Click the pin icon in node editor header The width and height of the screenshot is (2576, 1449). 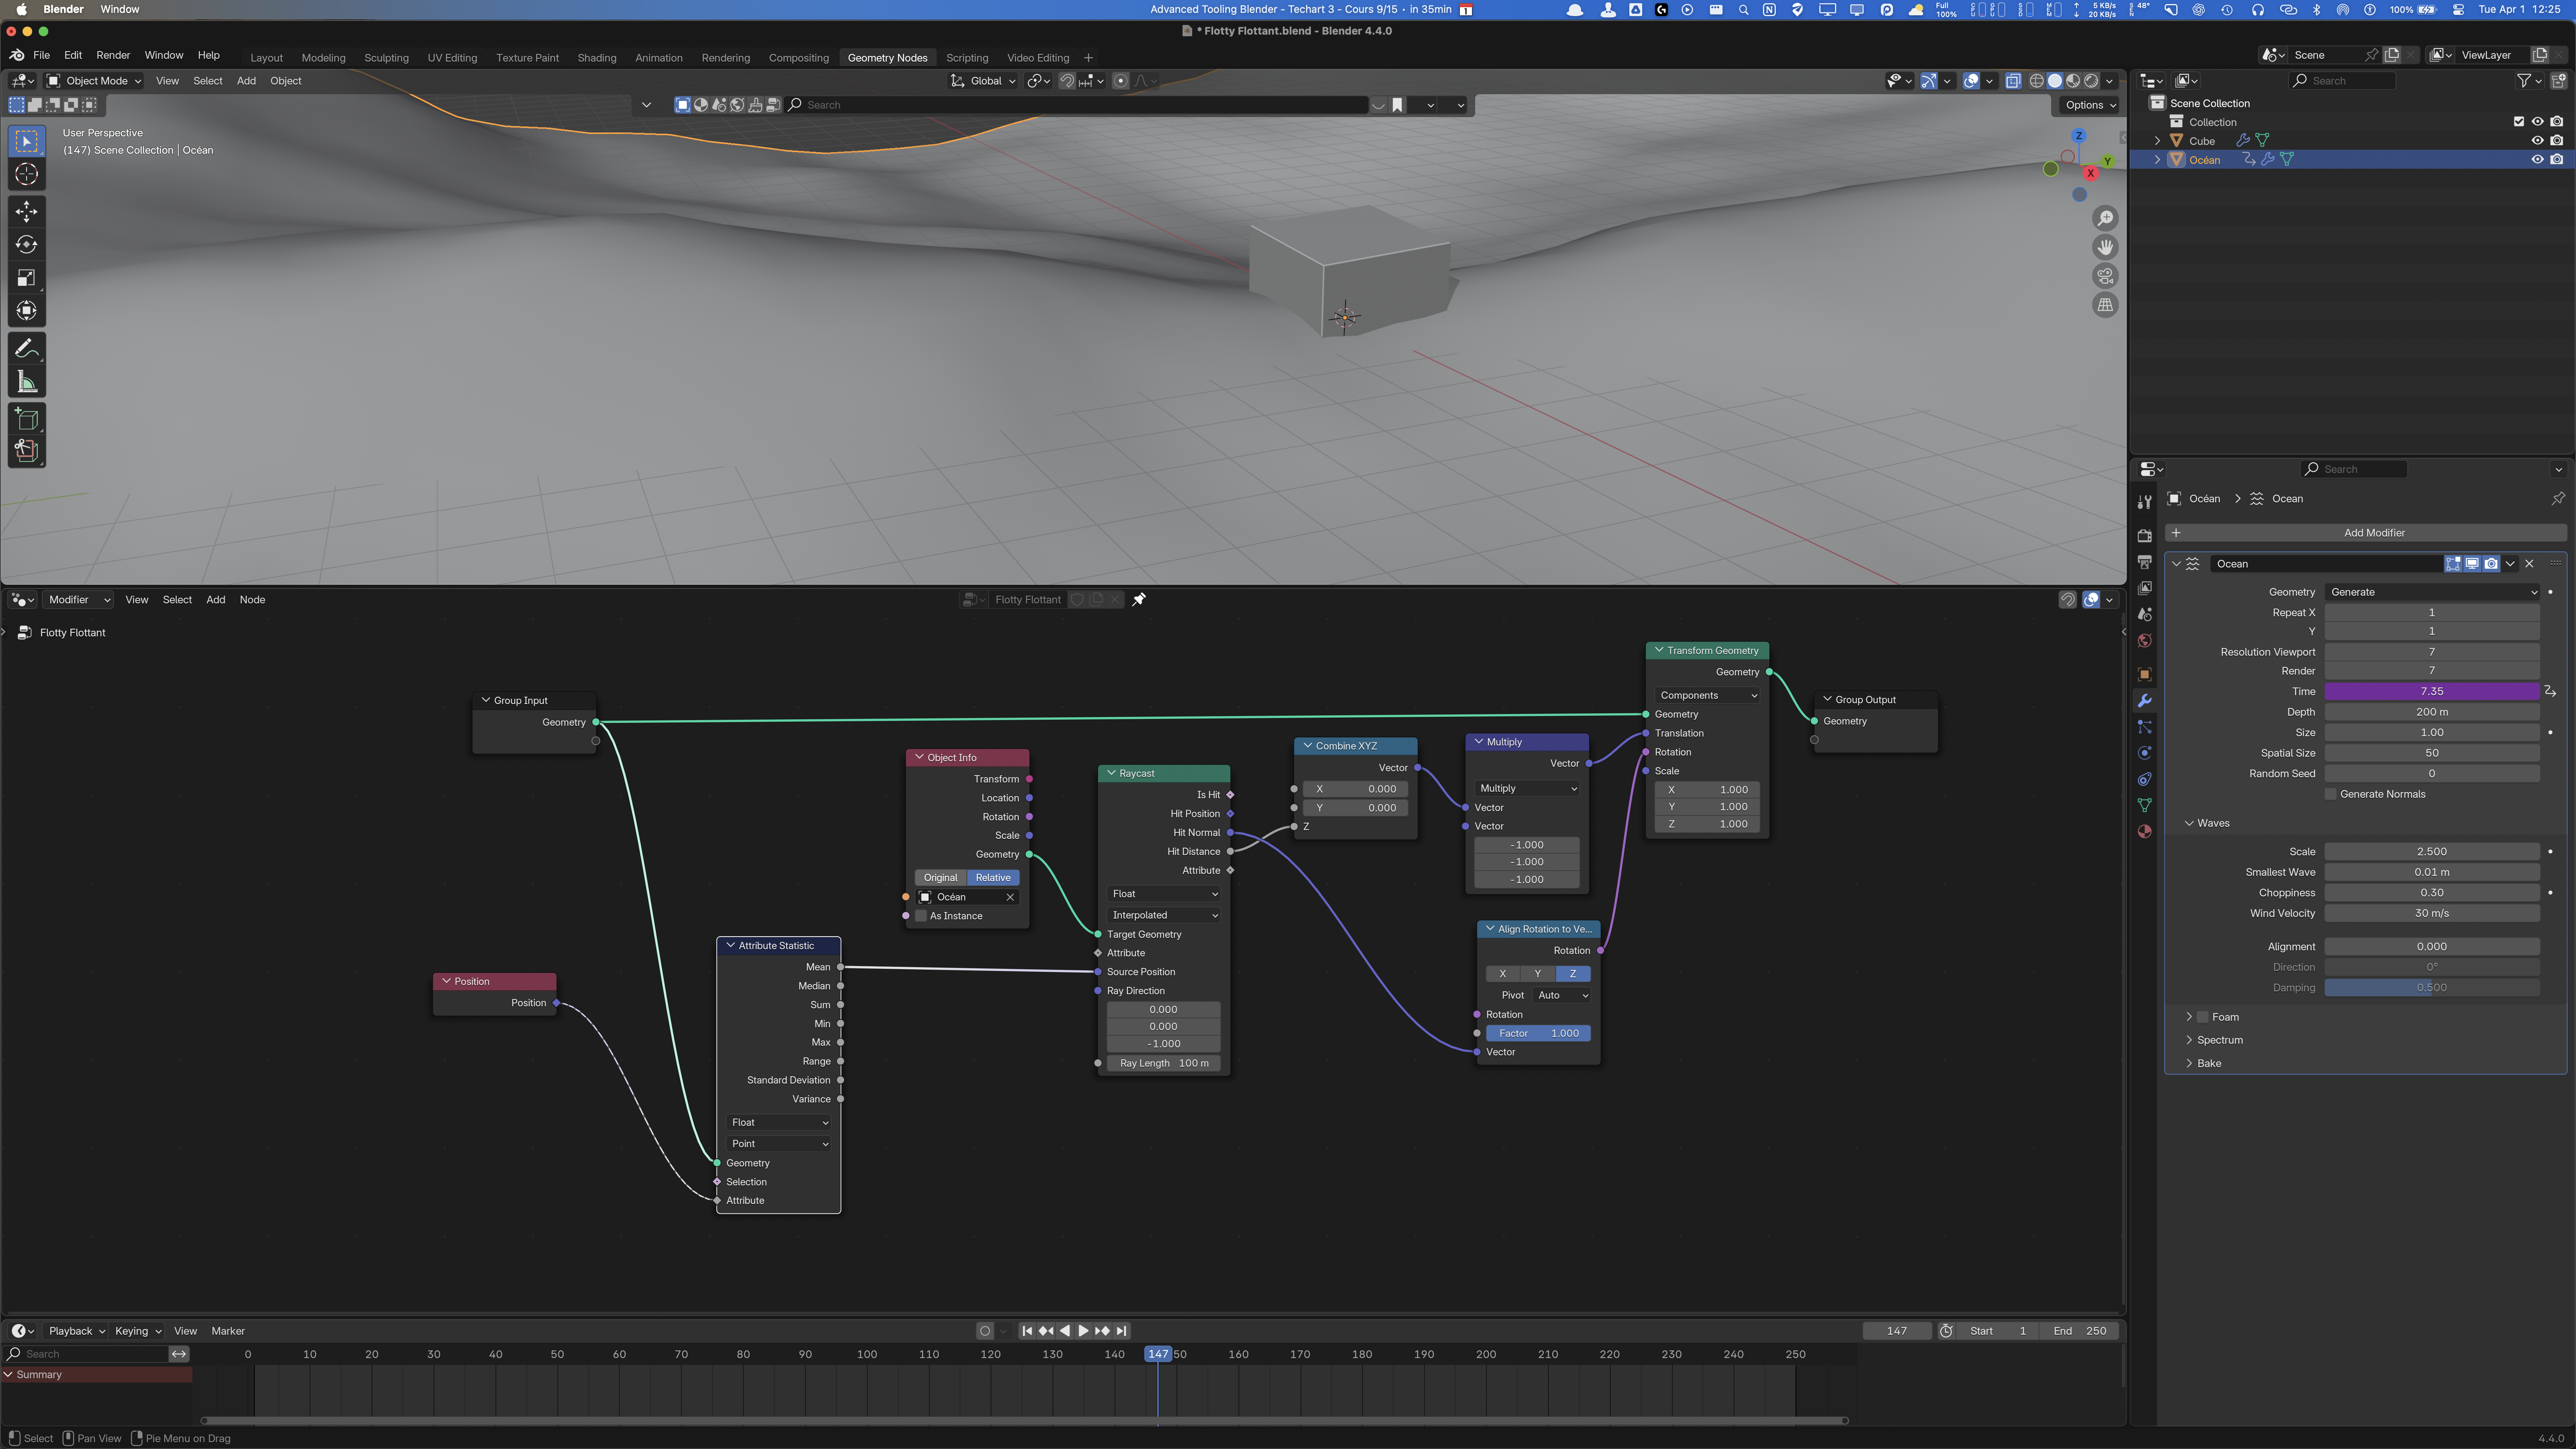click(x=1138, y=600)
